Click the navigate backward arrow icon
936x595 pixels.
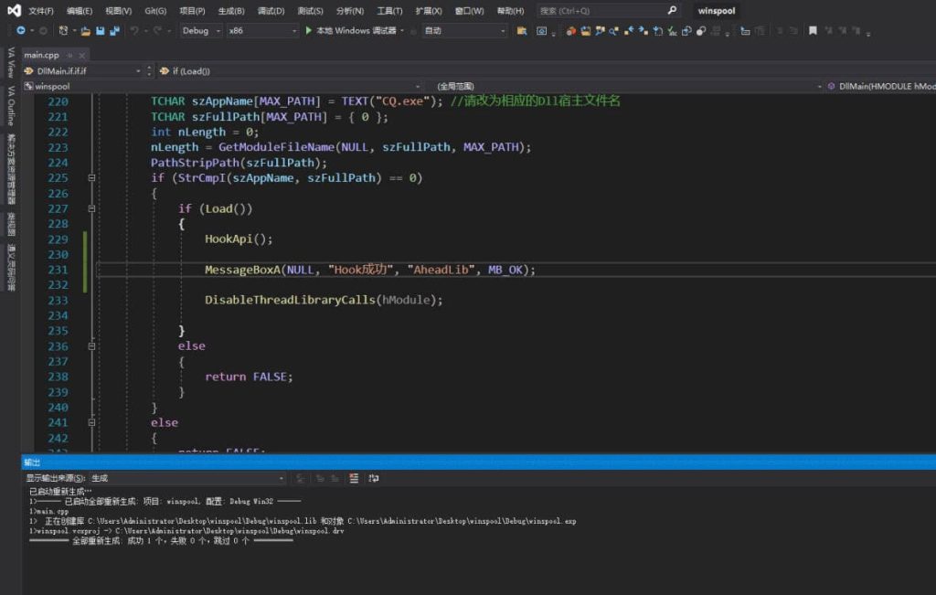pyautogui.click(x=20, y=30)
